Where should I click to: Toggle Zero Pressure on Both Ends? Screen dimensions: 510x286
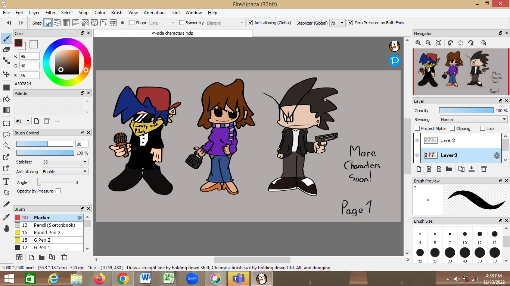coord(350,22)
